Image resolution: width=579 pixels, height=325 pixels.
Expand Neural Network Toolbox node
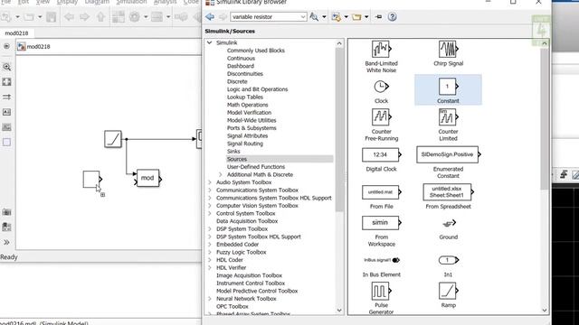click(x=210, y=299)
